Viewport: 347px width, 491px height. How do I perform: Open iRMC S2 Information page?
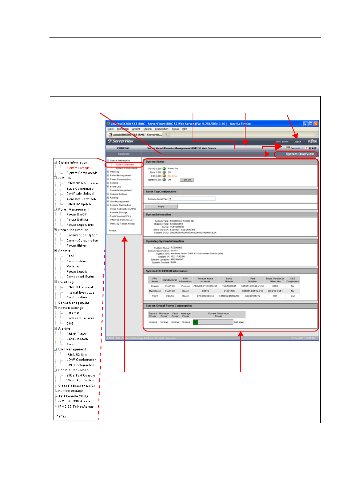point(82,184)
